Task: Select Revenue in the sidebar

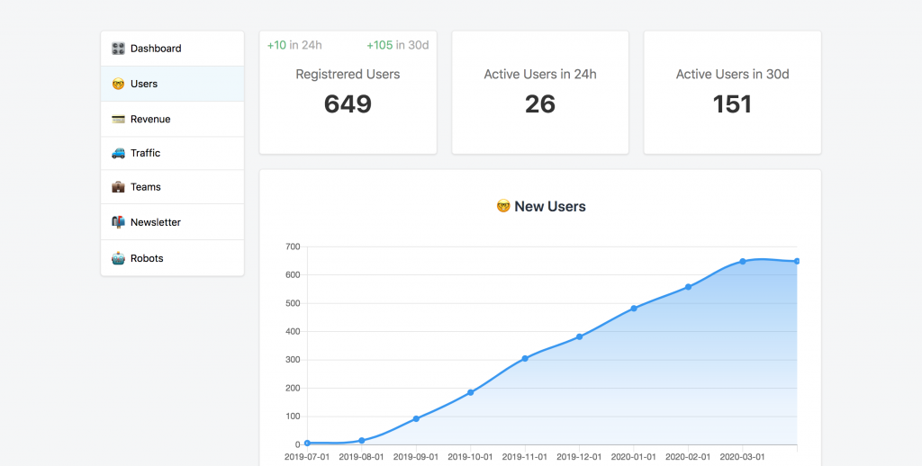Action: (150, 119)
